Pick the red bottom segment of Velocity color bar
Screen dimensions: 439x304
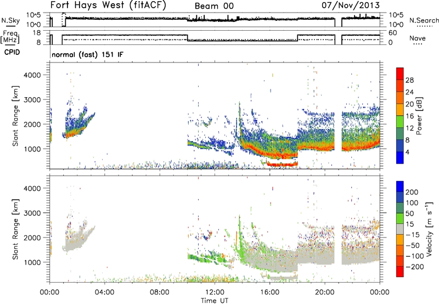pyautogui.click(x=400, y=272)
